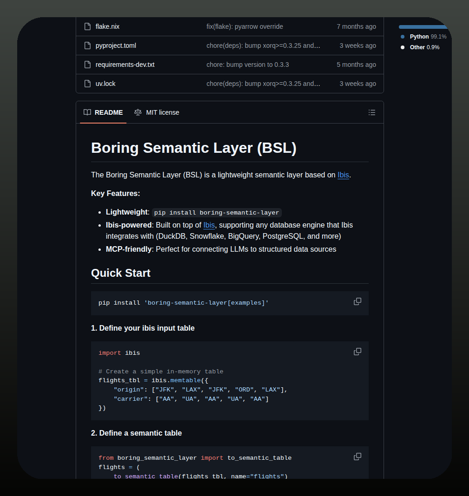469x496 pixels.
Task: Click the file icon beside requirements-dev.txt
Action: point(88,65)
